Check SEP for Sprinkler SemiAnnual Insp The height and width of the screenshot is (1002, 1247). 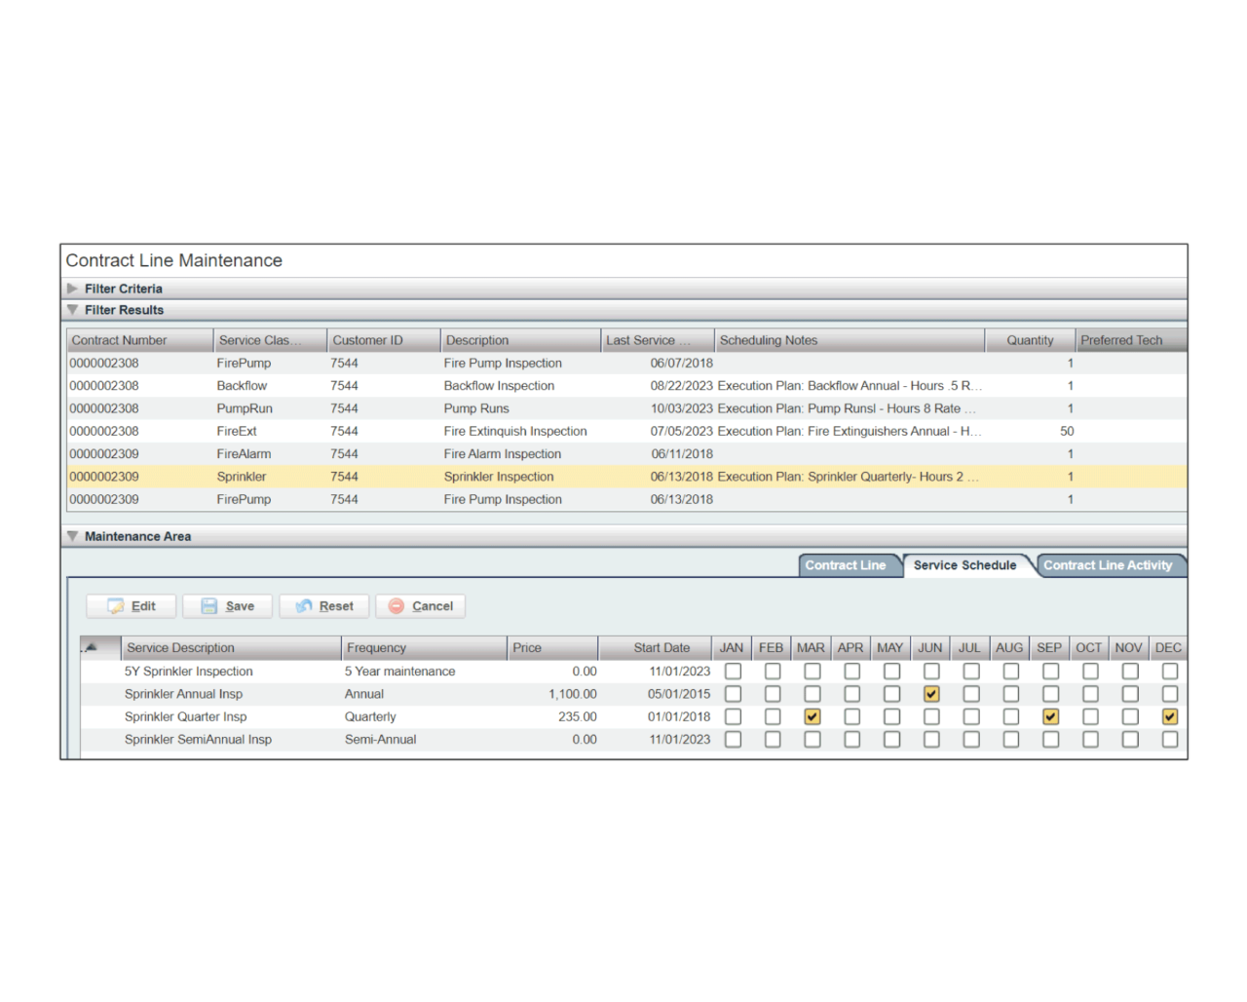click(1050, 740)
